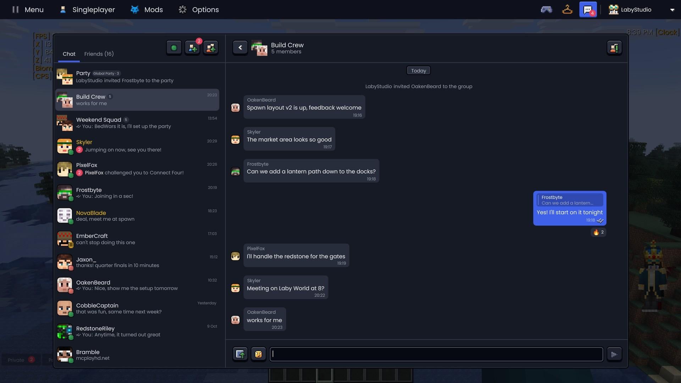Click the Build Crew title in header

[287, 45]
